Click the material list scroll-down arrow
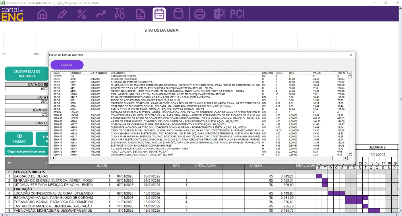402x216 pixels. pos(350,154)
